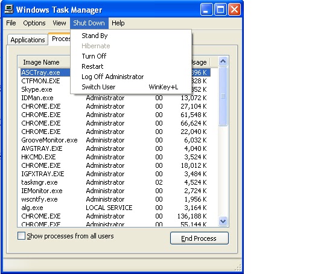Image resolution: width=309 pixels, height=274 pixels.
Task: Select CHROME.EXE using 61,548 K
Action: 115,115
